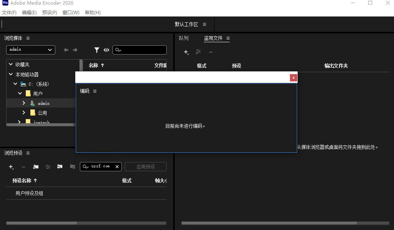Click the 应用预设 button
The height and width of the screenshot is (230, 394).
(146, 167)
